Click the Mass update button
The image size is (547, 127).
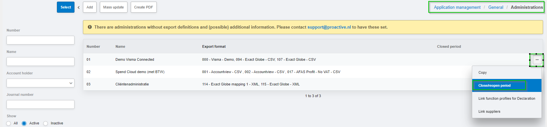point(113,7)
